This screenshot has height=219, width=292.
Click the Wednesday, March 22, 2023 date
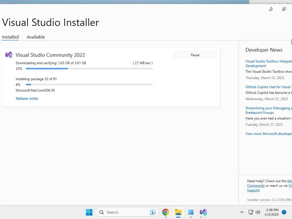267,99
